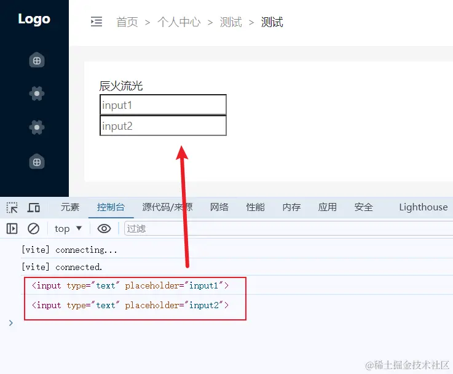Switch to the 源代码/来源 tab
The image size is (453, 374).
[x=167, y=207]
